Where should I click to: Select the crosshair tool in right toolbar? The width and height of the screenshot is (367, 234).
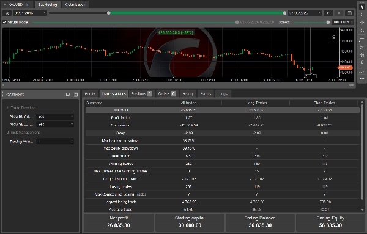[x=362, y=15]
